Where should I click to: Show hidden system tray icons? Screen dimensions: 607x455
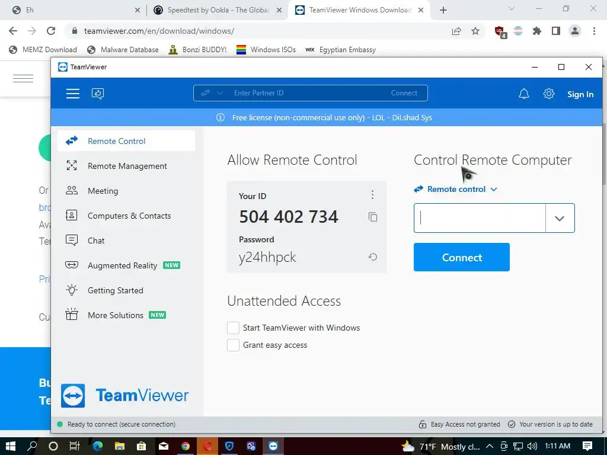[x=489, y=446]
